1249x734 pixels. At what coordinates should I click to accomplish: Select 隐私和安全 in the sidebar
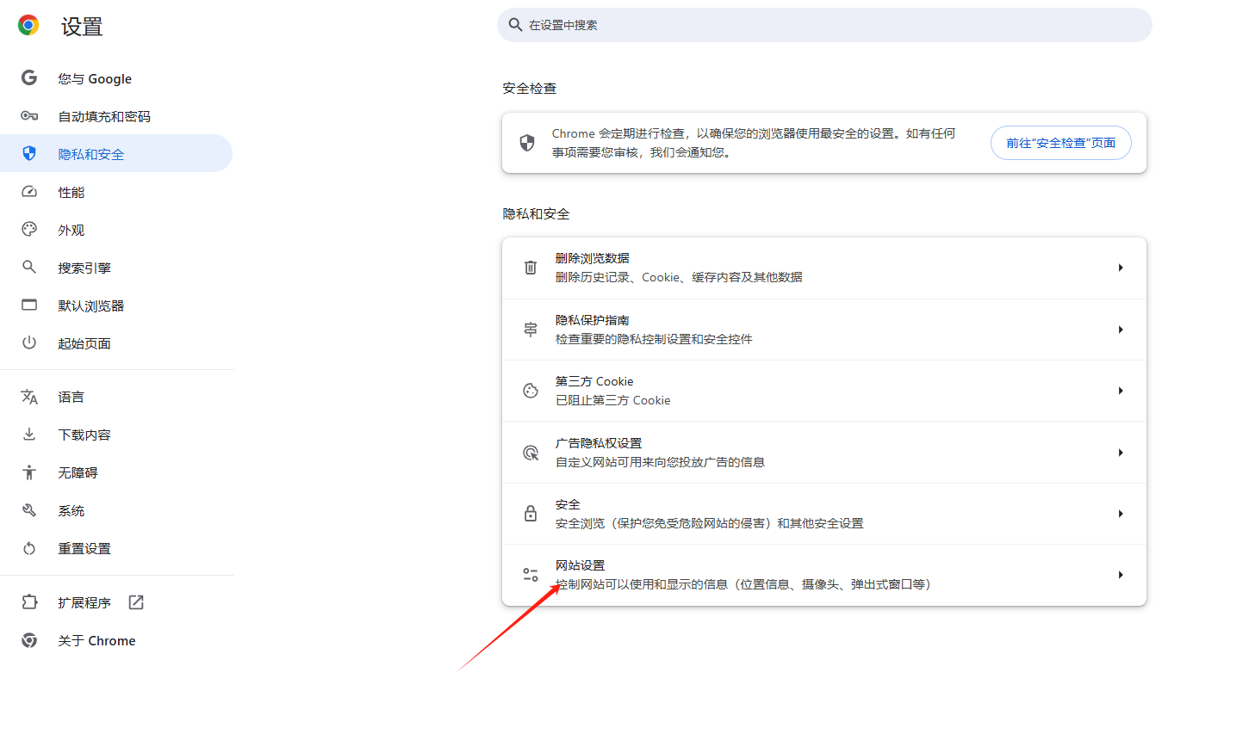click(116, 153)
